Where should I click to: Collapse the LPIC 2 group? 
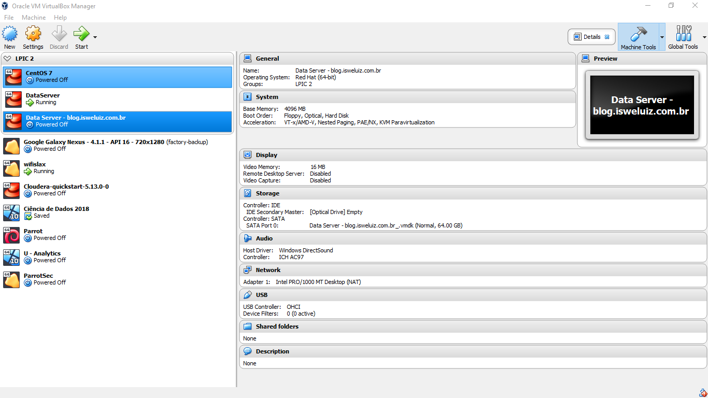pos(7,59)
